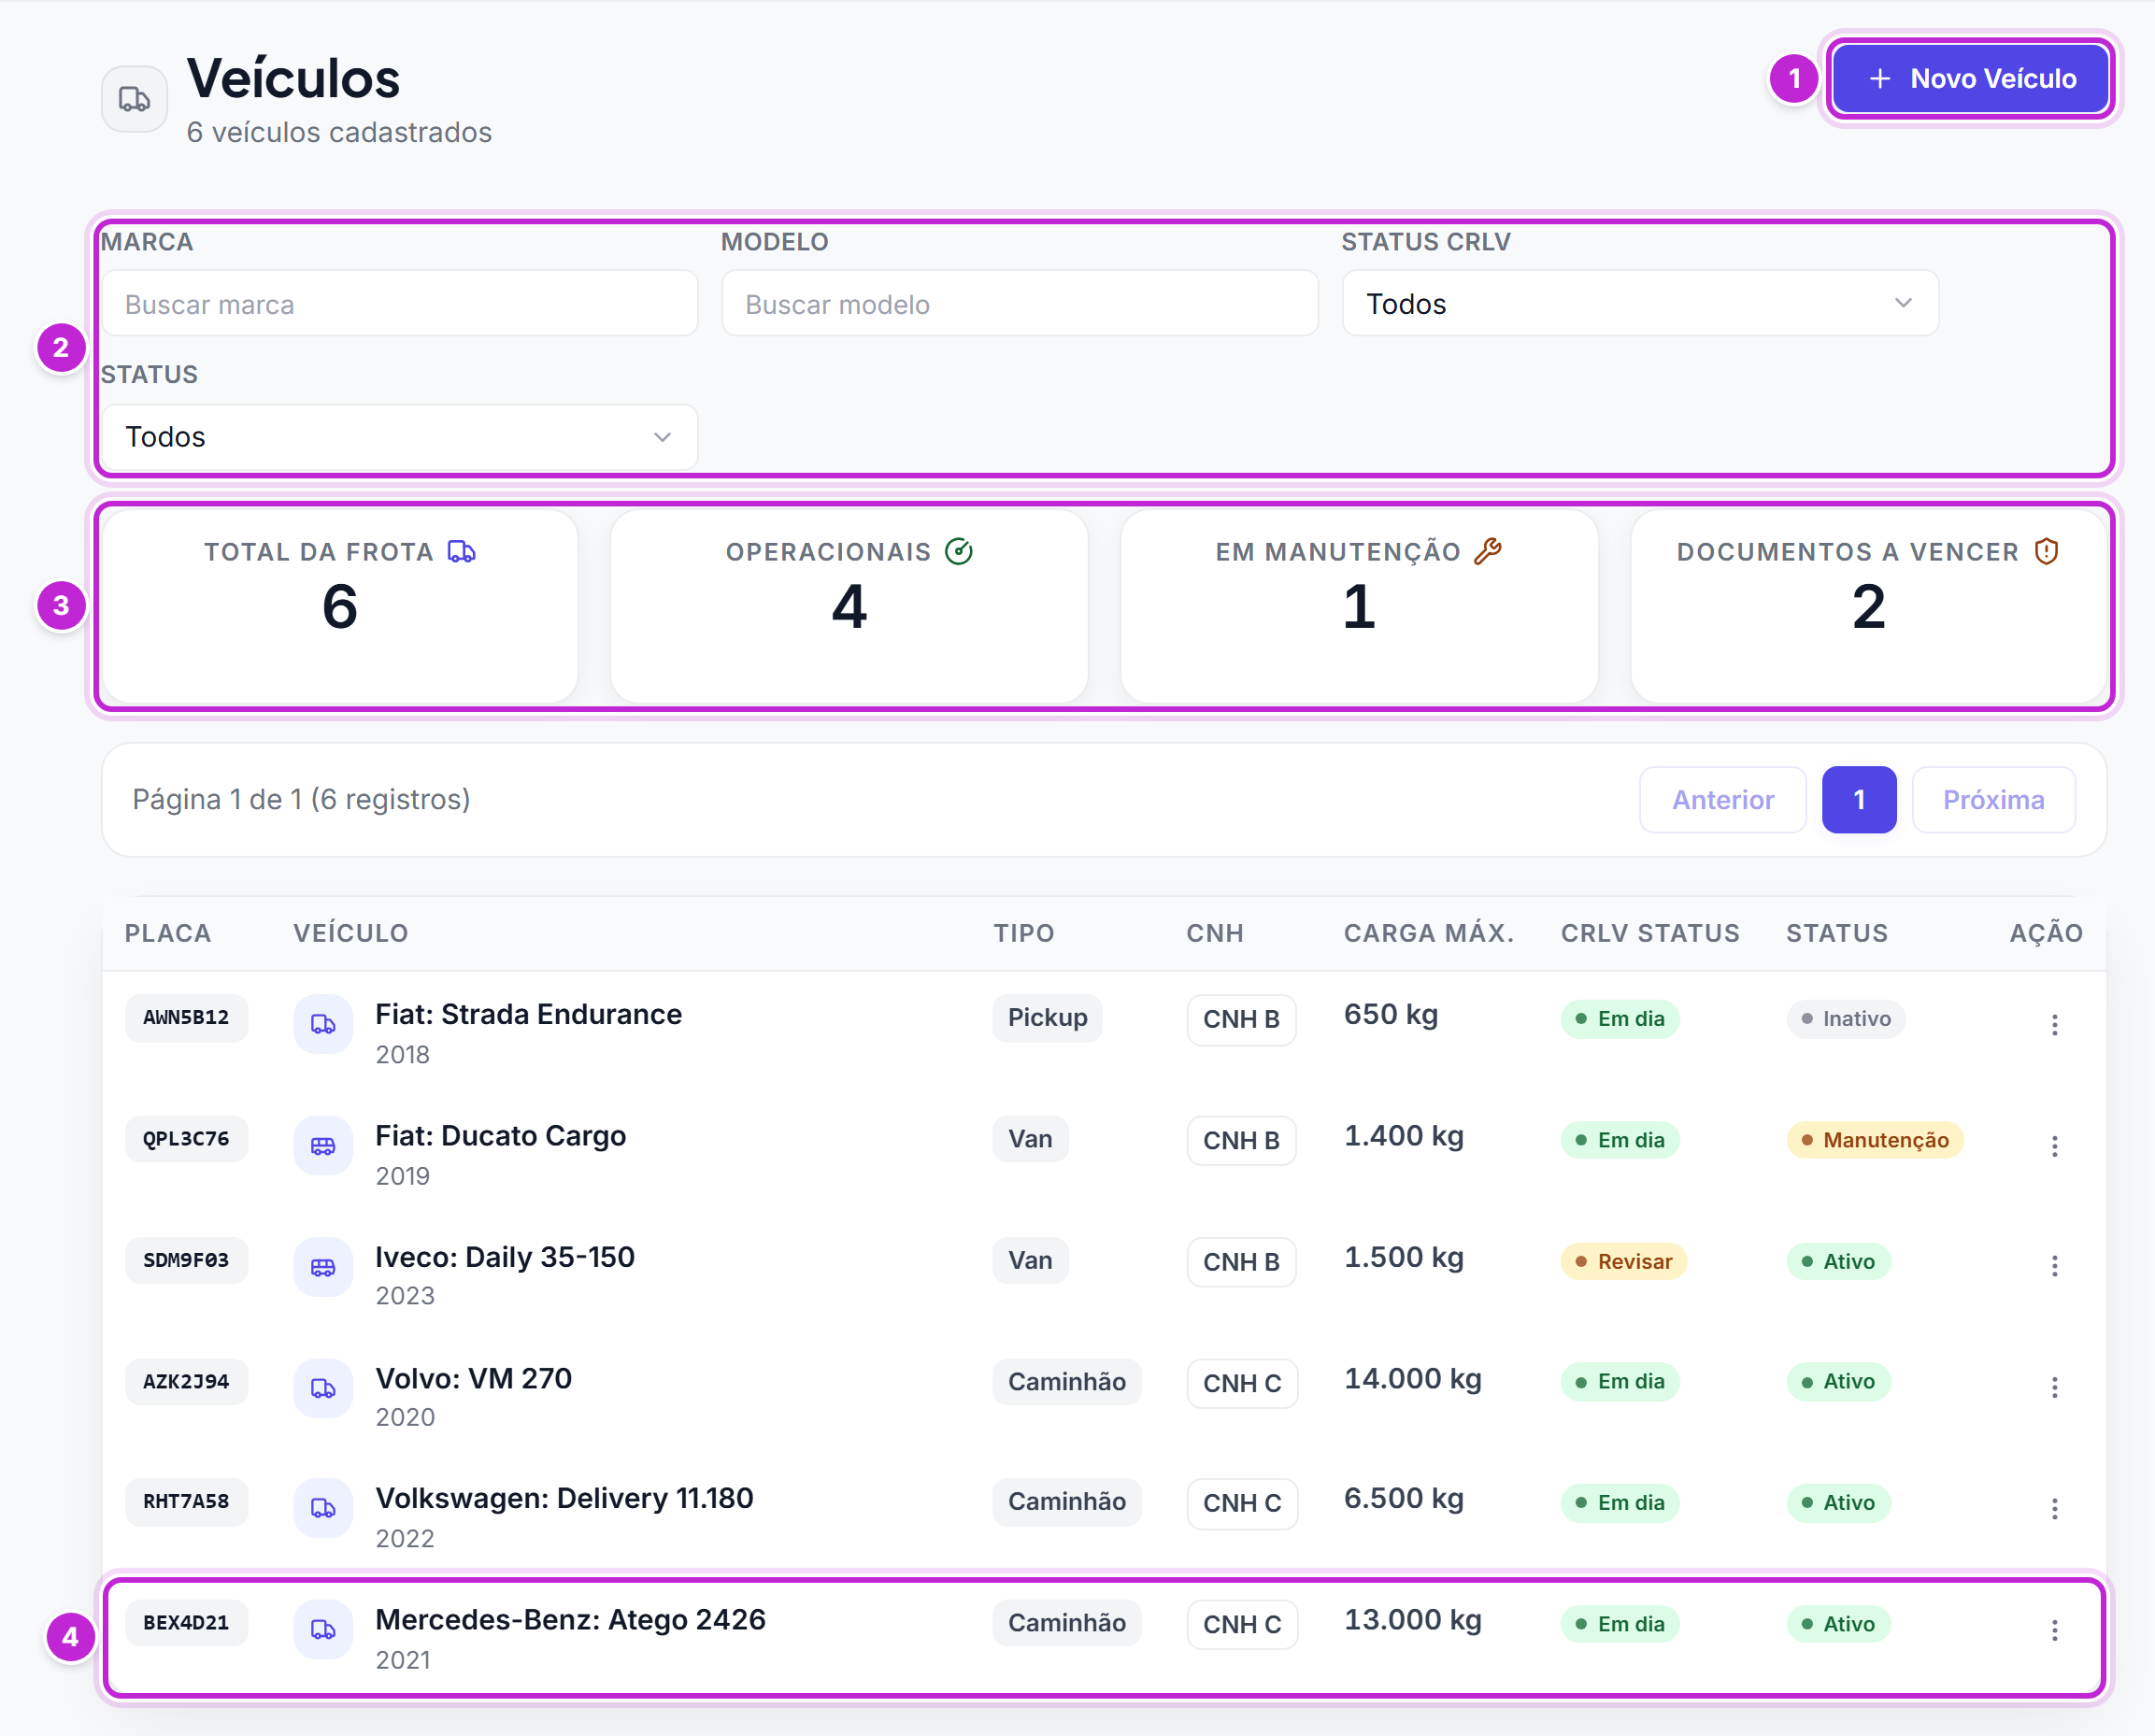Click the Documentos a Vencer summary card
The height and width of the screenshot is (1736, 2155).
click(x=1868, y=607)
